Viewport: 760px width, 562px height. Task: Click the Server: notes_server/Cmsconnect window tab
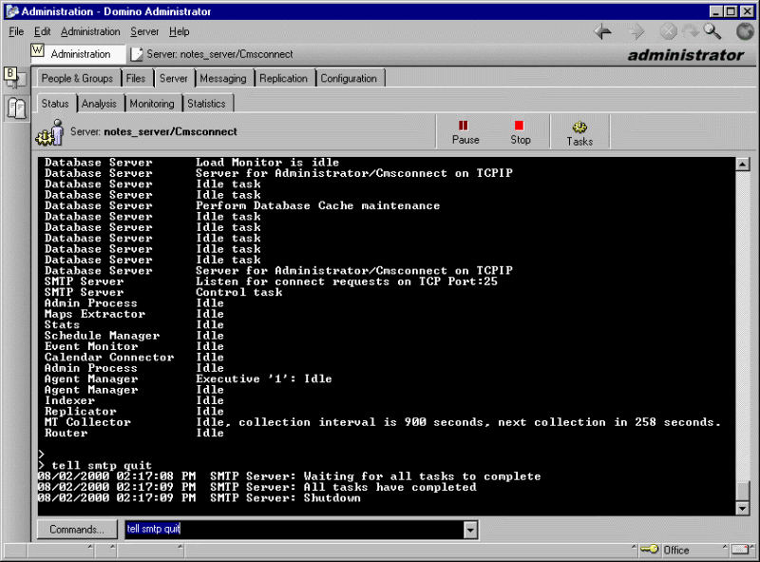[x=213, y=54]
